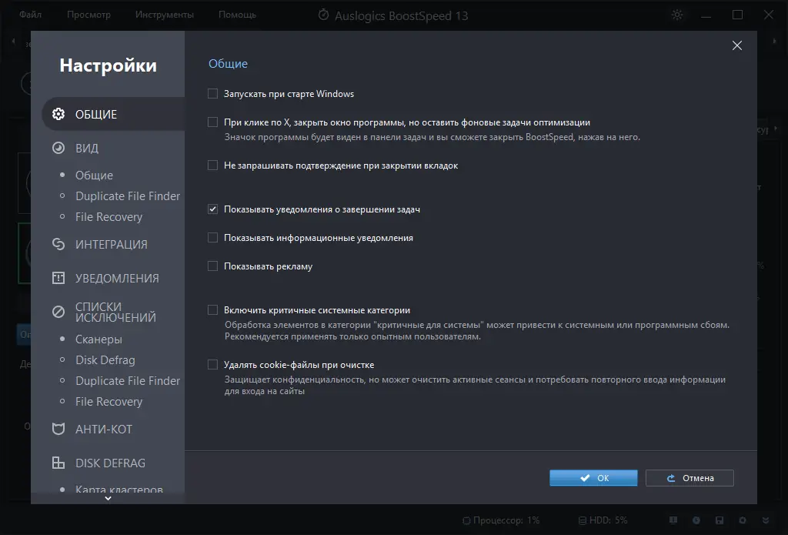
Task: Open the DISK DEFRAG section icon
Action: (x=58, y=463)
